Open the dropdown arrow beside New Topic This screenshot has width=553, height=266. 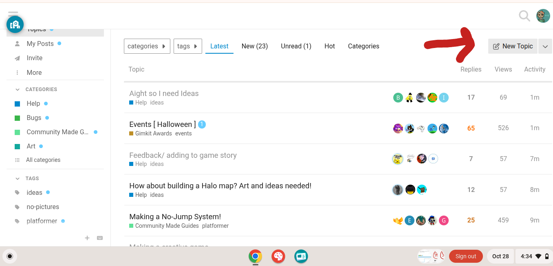[x=545, y=46]
